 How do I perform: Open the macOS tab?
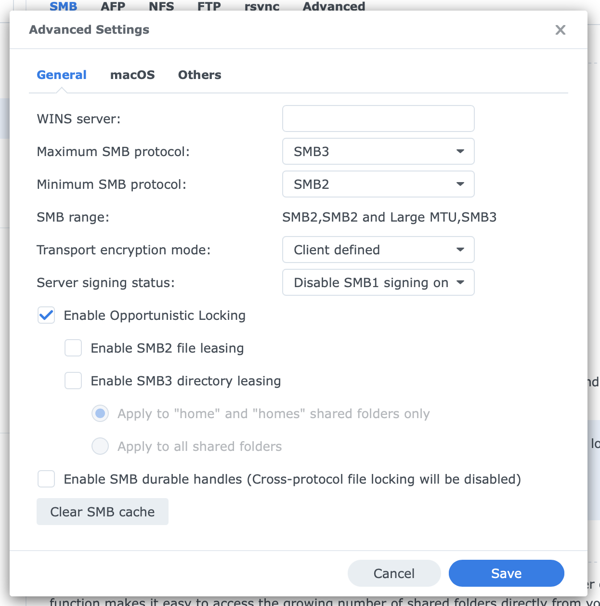click(x=132, y=75)
